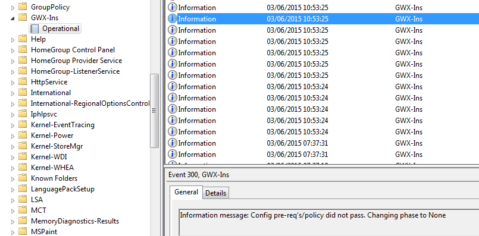The height and width of the screenshot is (236, 479).
Task: Expand the LSA folder node
Action: coord(12,200)
